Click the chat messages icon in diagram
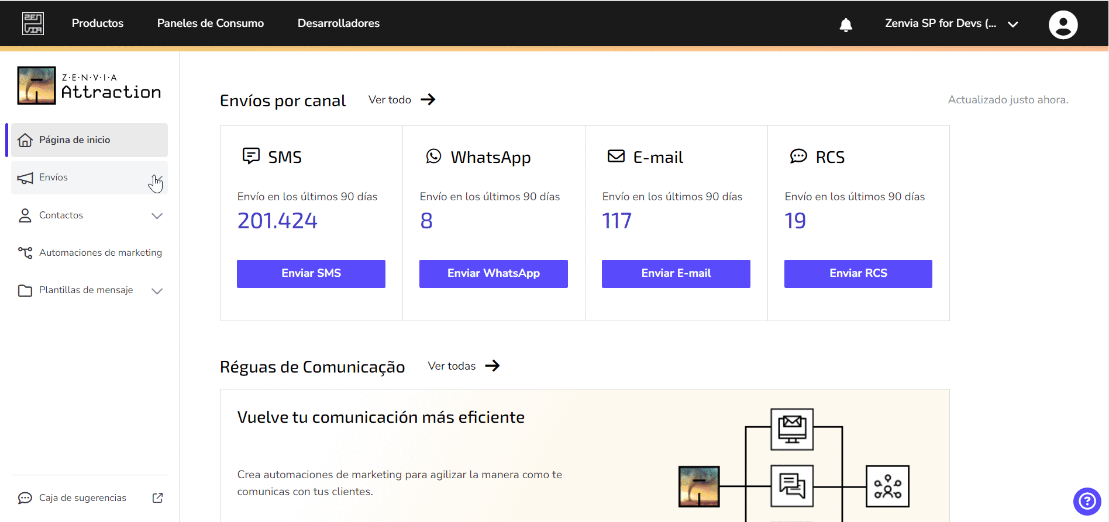The height and width of the screenshot is (522, 1109). 792,486
